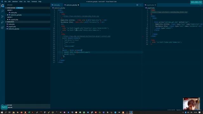This screenshot has height=114, width=203.
Task: Click the URL comment link on line 4
Action: tap(81, 16)
